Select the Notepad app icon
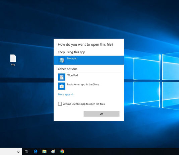This screenshot has height=155, width=179. coord(62,60)
